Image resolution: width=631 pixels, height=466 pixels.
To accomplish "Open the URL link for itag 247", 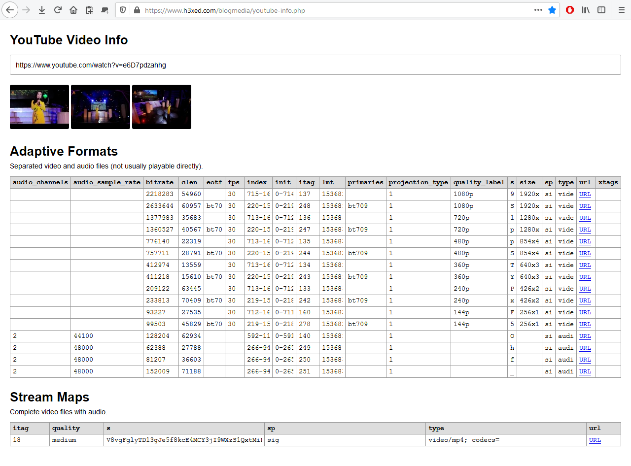I will pos(585,230).
